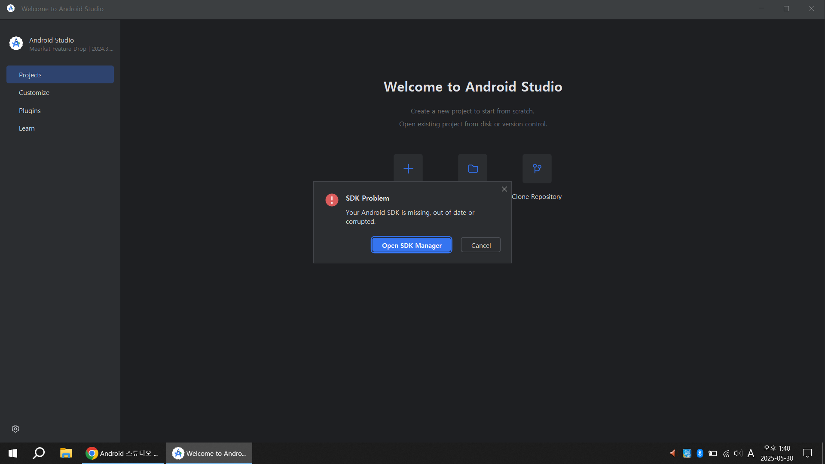Open the settings gear options menu
This screenshot has width=825, height=464.
click(x=15, y=429)
